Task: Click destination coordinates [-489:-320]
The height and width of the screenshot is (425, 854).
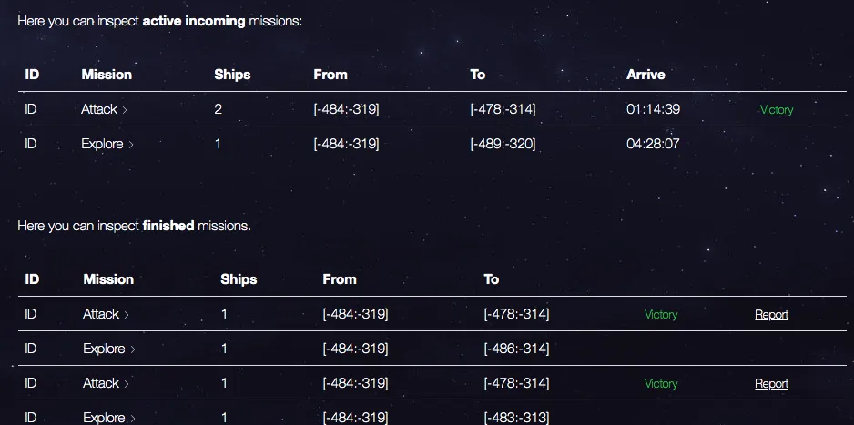Action: [503, 144]
